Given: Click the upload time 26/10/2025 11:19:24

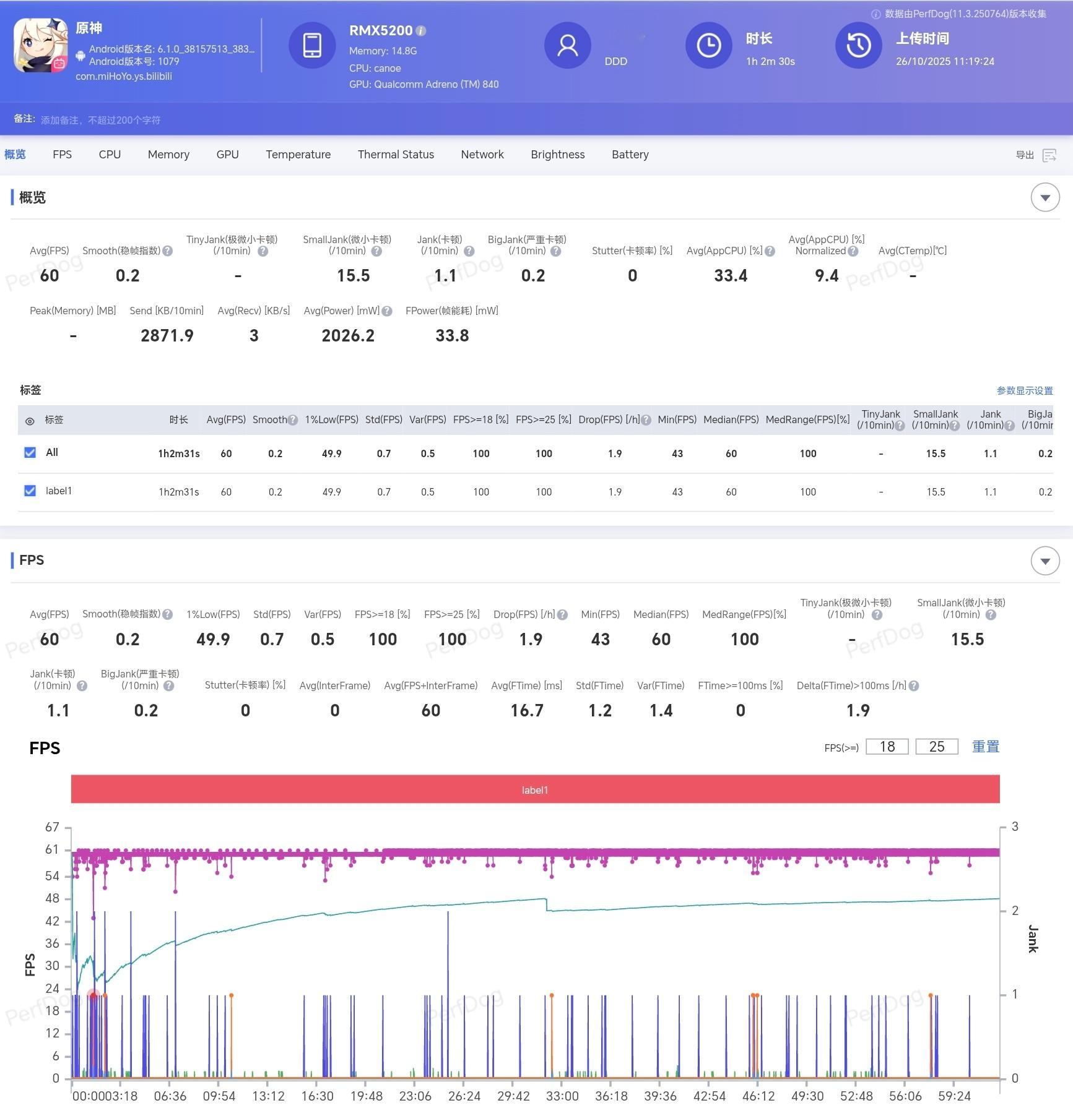Looking at the screenshot, I should coord(945,61).
